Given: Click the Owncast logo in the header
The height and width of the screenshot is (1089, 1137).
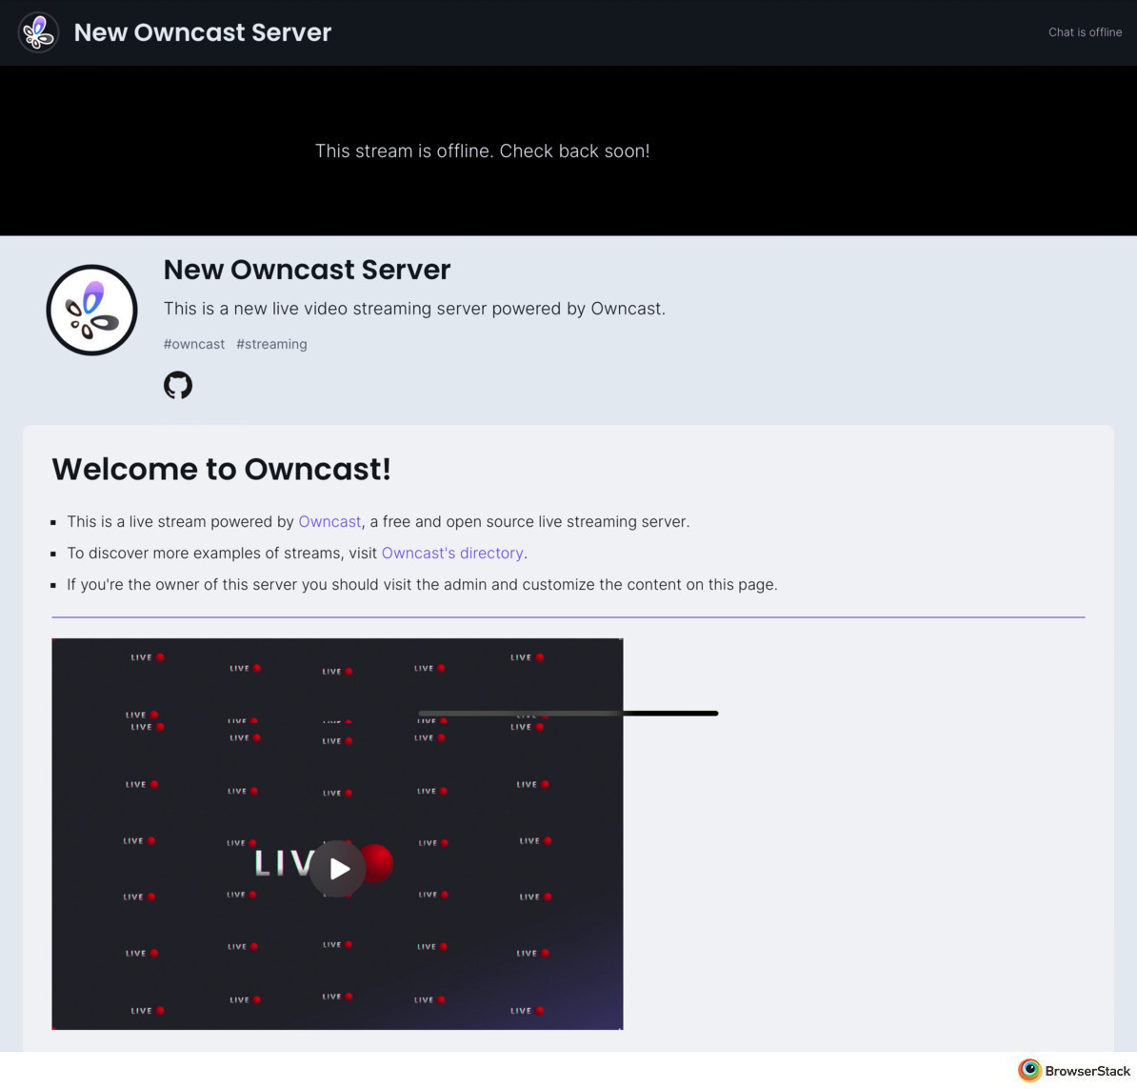Looking at the screenshot, I should pos(38,32).
